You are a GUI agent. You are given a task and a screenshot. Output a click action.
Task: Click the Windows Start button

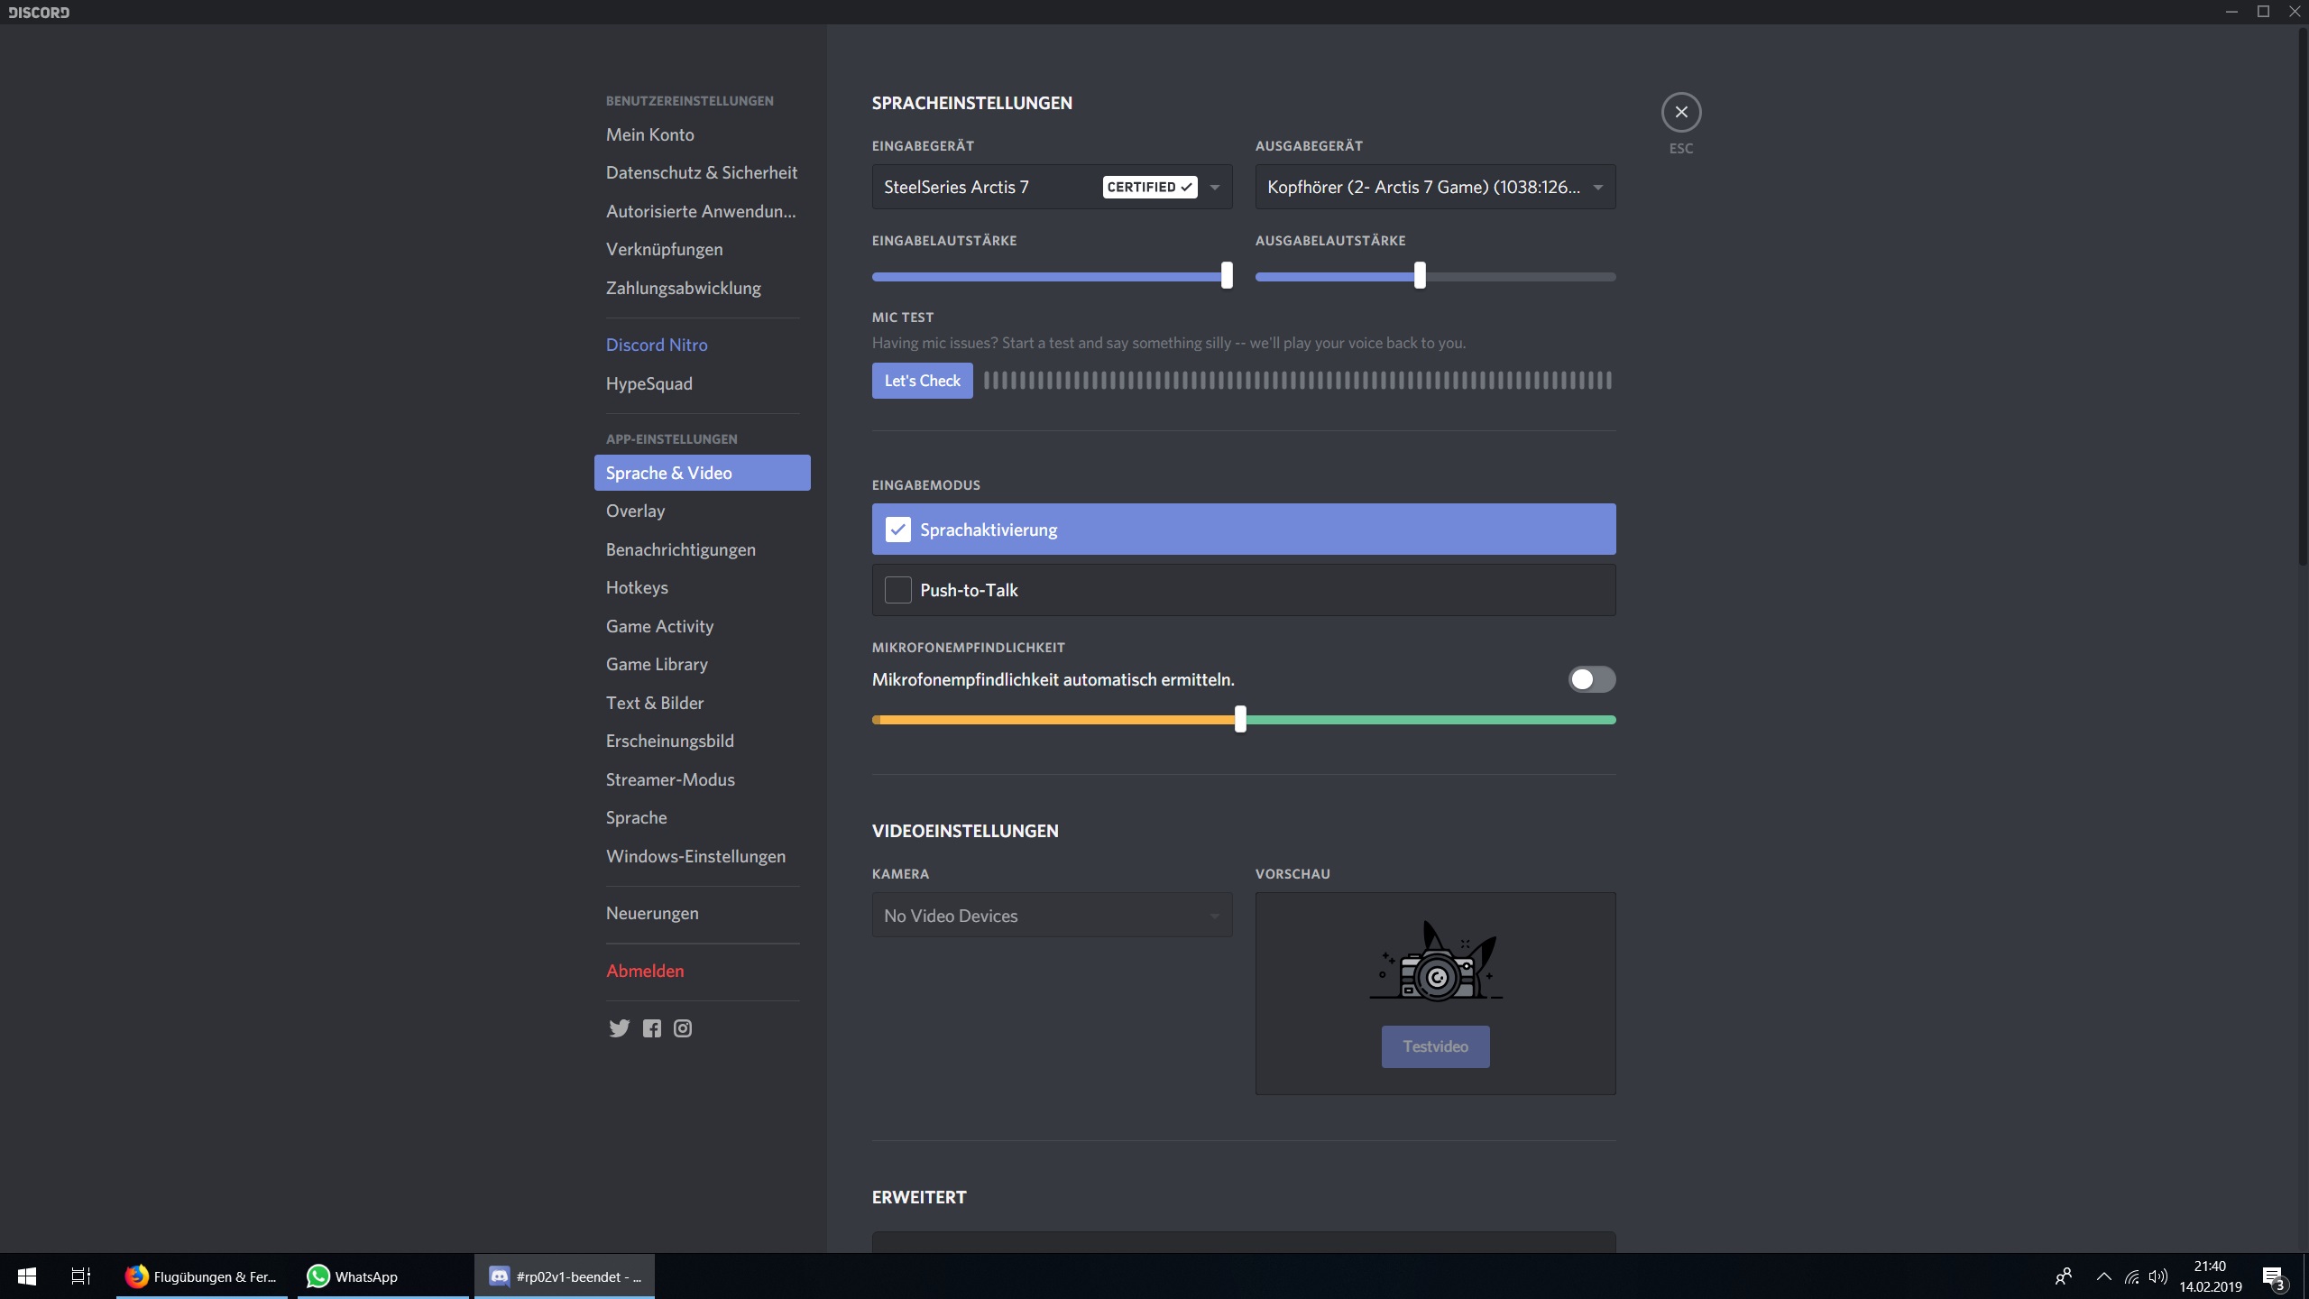click(27, 1276)
